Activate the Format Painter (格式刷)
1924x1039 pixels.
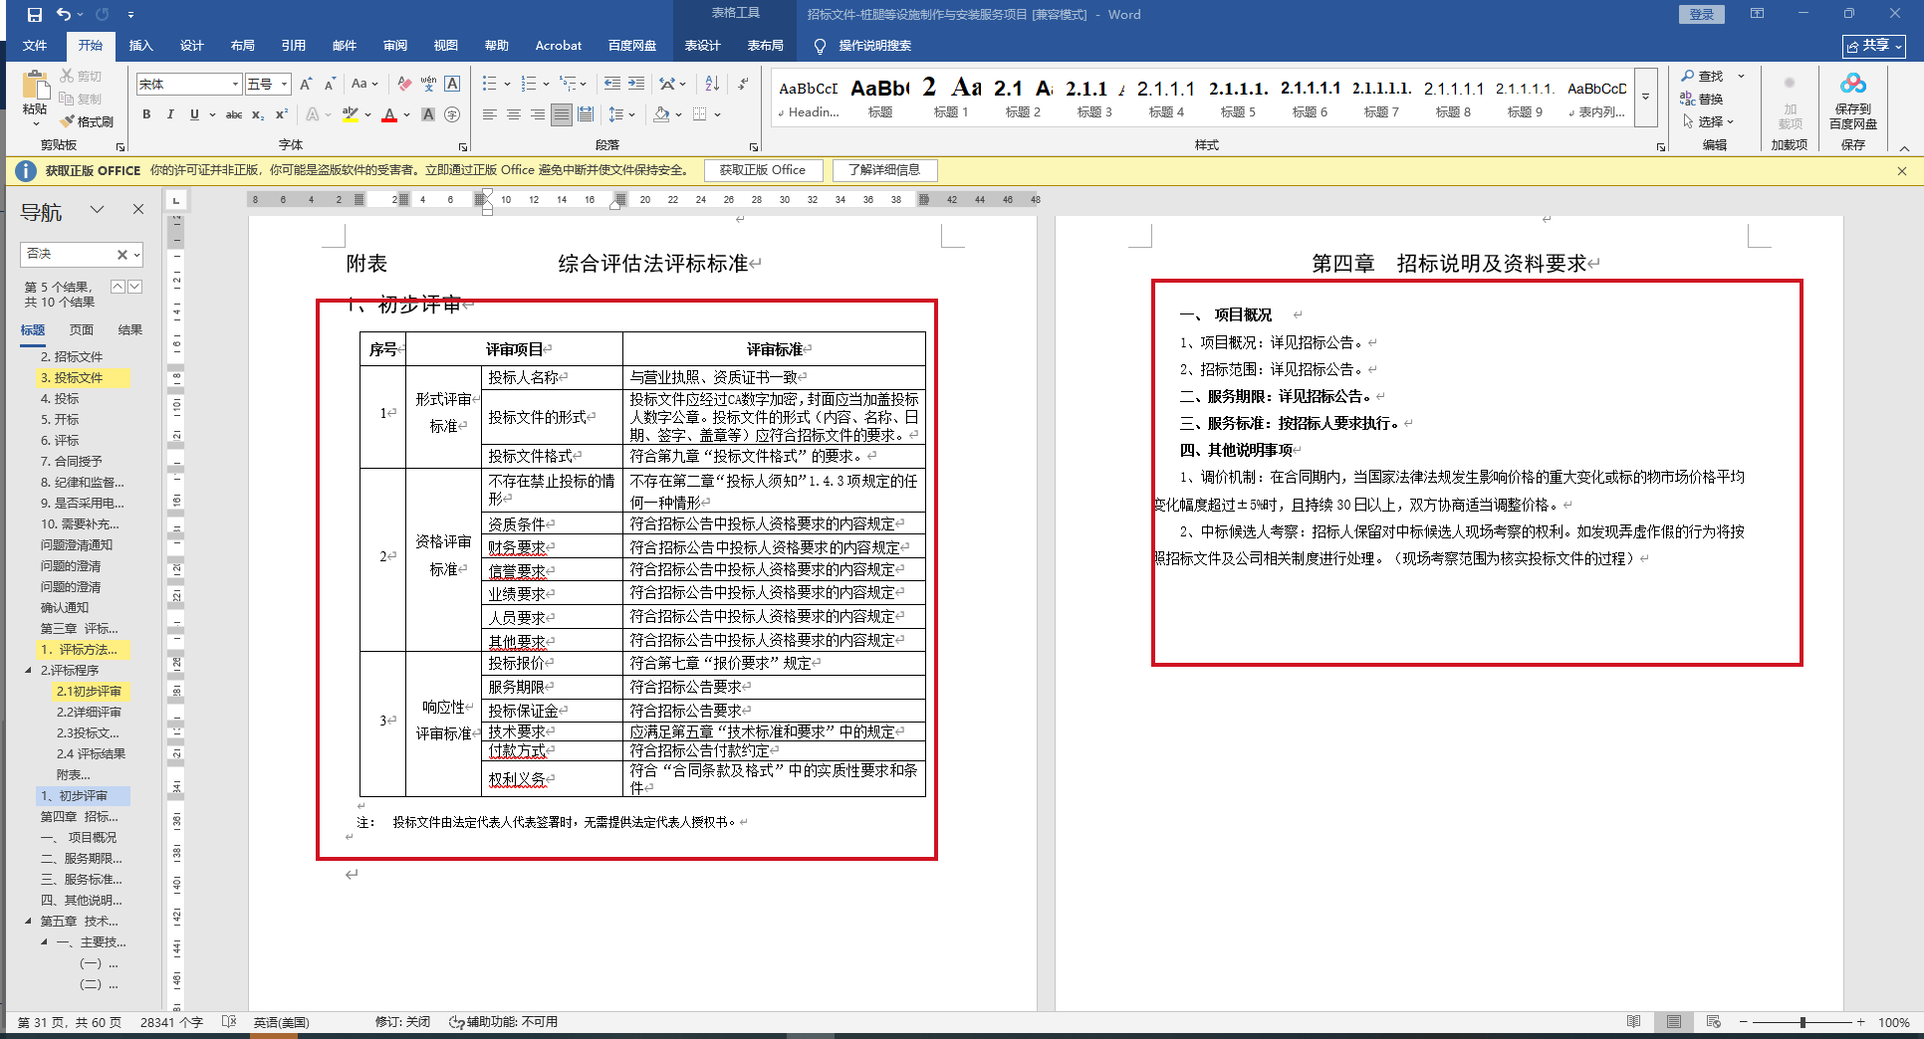[x=87, y=121]
